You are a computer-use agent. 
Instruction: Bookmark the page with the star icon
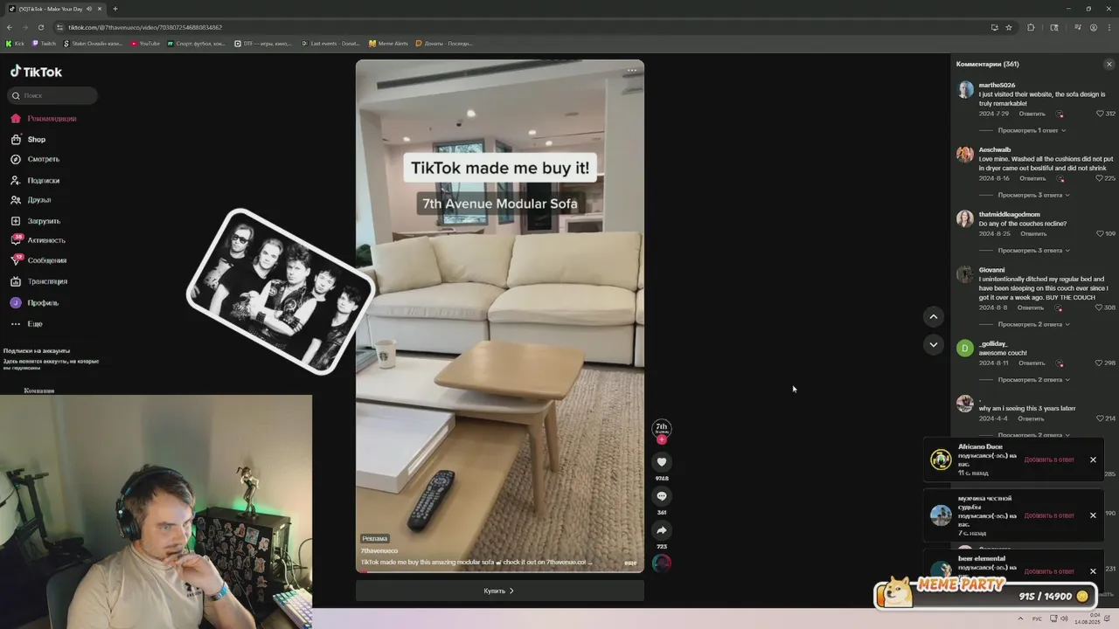coord(1009,27)
